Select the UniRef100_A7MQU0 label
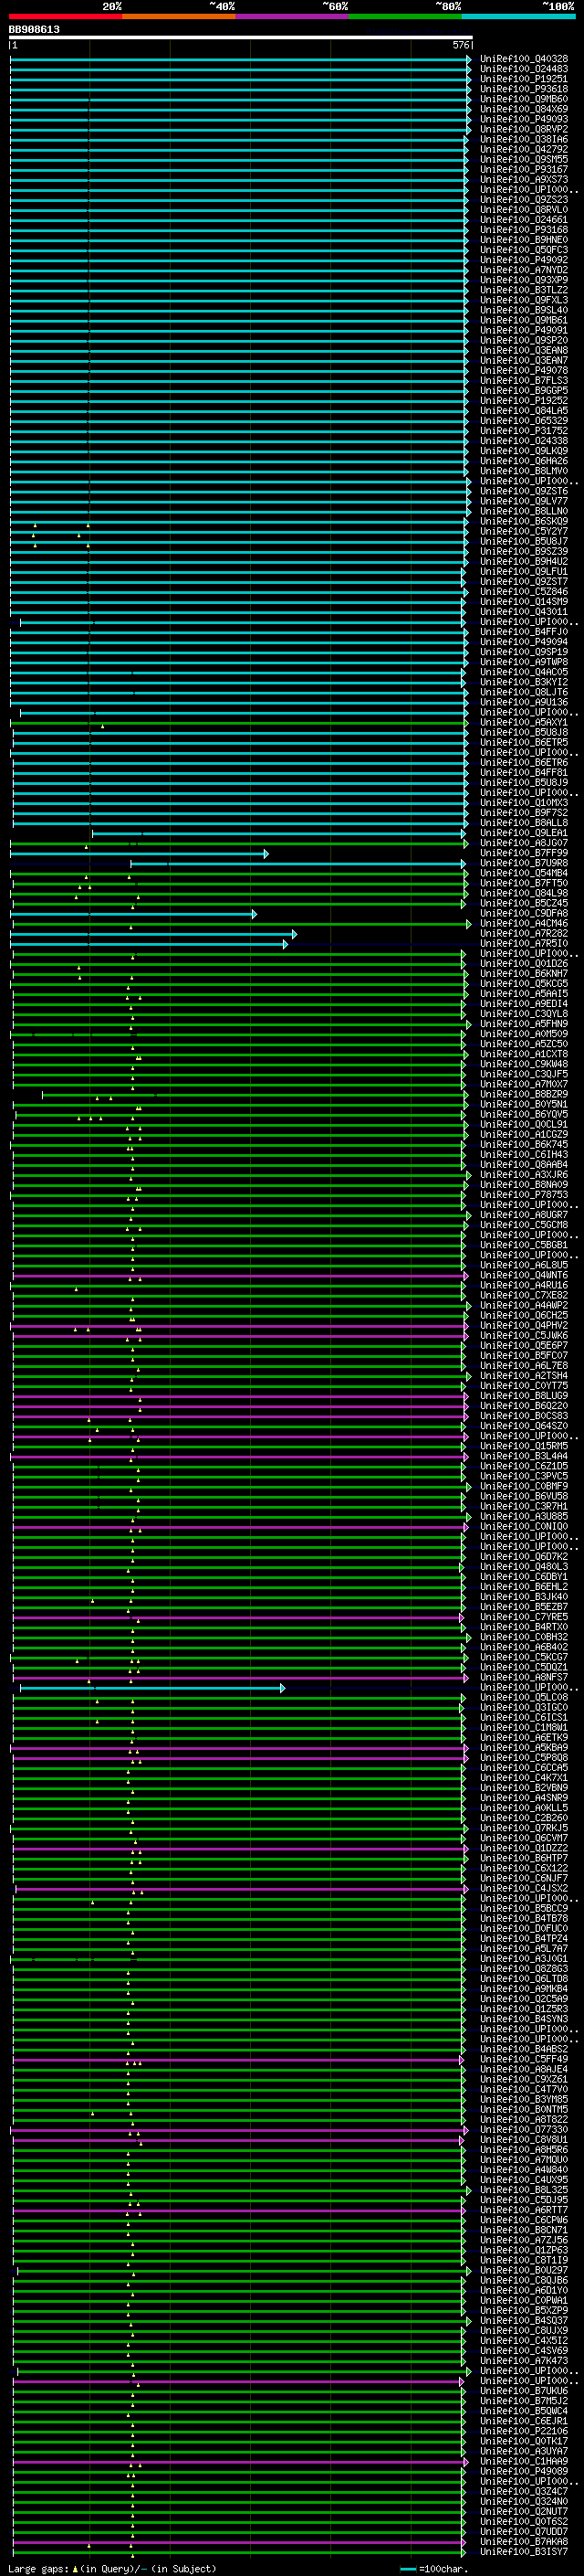 (524, 2160)
